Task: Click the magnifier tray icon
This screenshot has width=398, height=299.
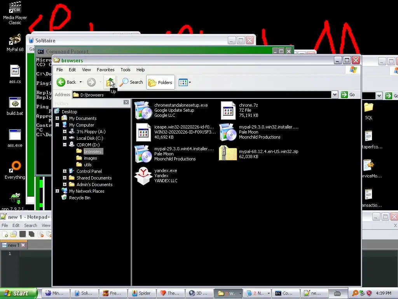Action: click(x=355, y=293)
